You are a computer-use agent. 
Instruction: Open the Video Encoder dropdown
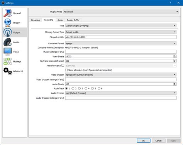click(121, 74)
